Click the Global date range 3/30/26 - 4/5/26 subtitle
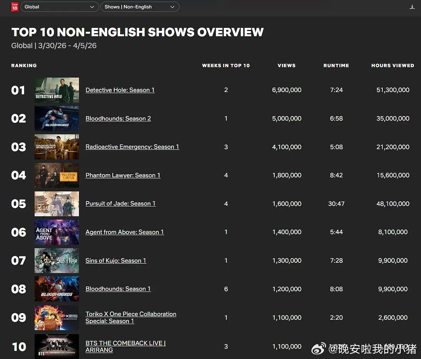 click(54, 46)
